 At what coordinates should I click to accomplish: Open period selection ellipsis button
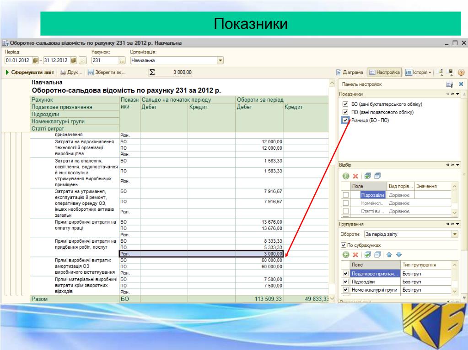(x=83, y=60)
